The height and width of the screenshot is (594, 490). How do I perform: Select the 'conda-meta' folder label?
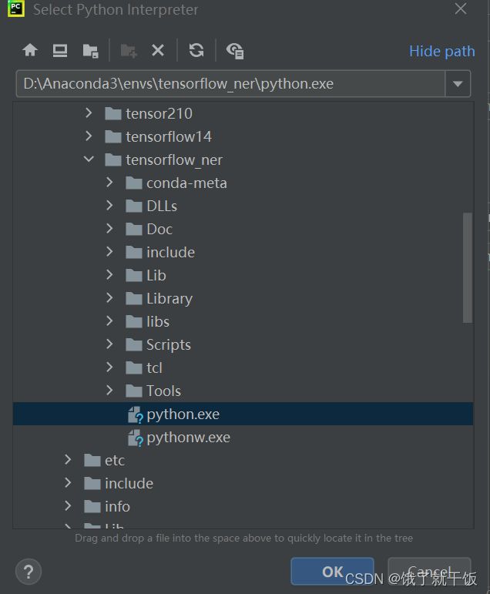186,183
